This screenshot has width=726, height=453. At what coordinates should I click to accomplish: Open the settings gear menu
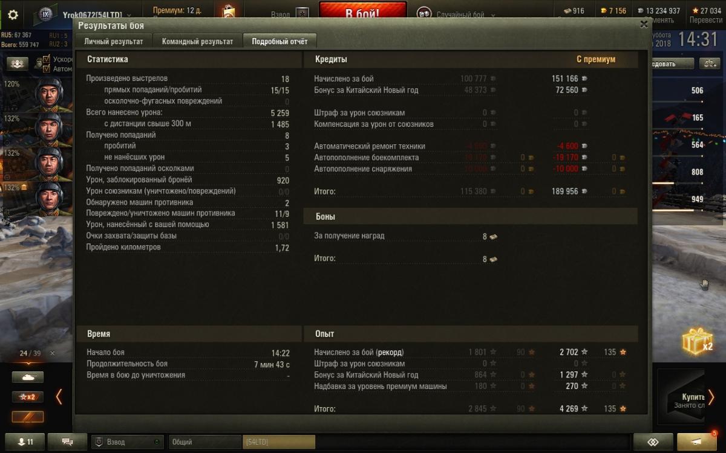coord(13,14)
